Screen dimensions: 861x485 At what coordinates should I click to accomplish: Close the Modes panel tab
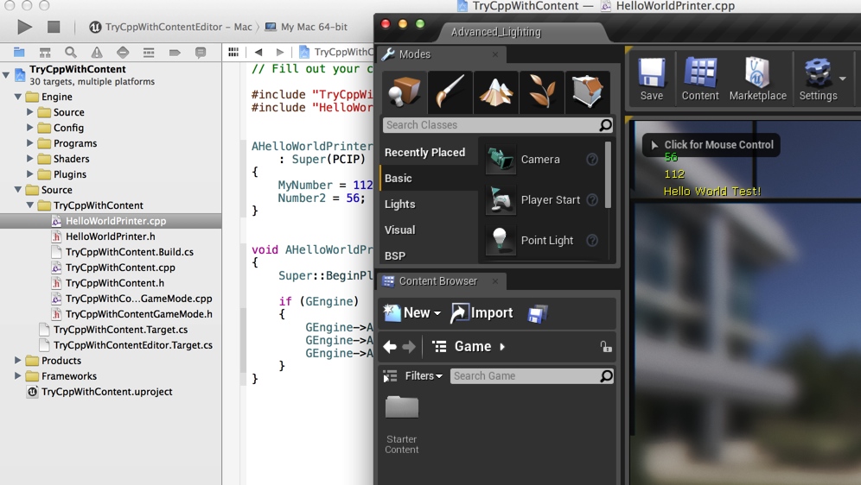495,54
